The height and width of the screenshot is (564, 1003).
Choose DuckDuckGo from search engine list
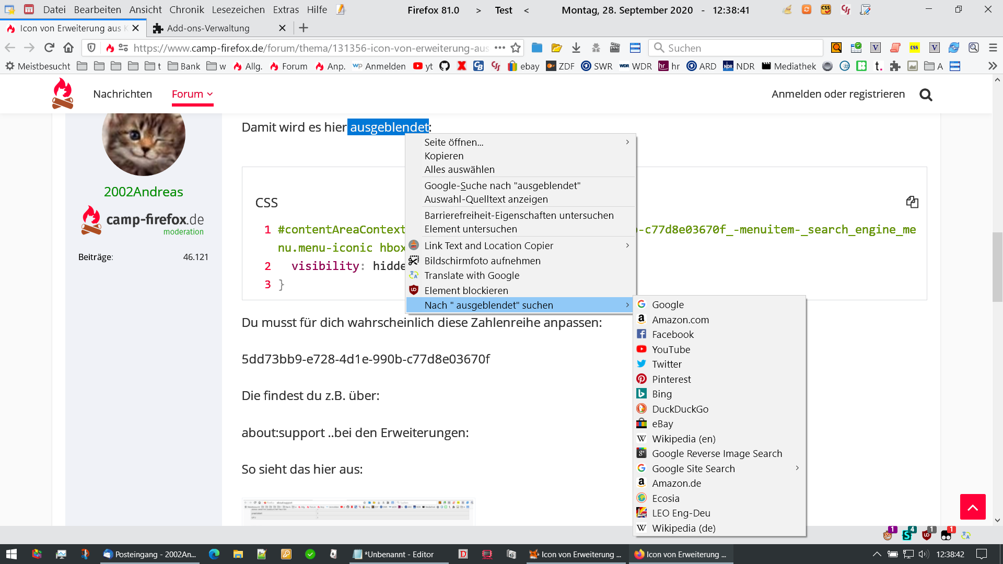(680, 409)
